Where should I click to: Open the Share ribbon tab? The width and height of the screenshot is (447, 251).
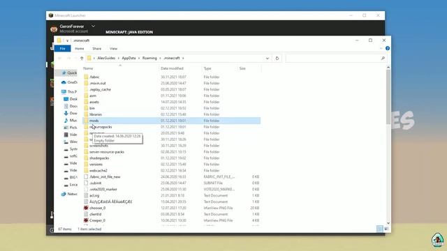click(x=96, y=49)
